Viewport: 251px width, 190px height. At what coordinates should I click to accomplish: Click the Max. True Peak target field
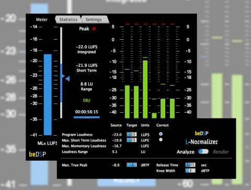pyautogui.click(x=132, y=165)
